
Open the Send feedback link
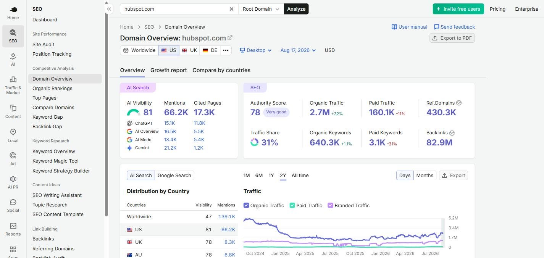pyautogui.click(x=454, y=27)
